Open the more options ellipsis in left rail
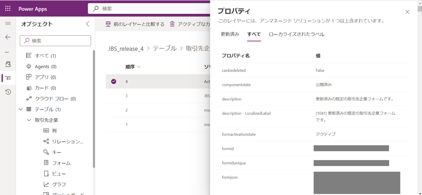The image size is (422, 195). (x=7, y=52)
